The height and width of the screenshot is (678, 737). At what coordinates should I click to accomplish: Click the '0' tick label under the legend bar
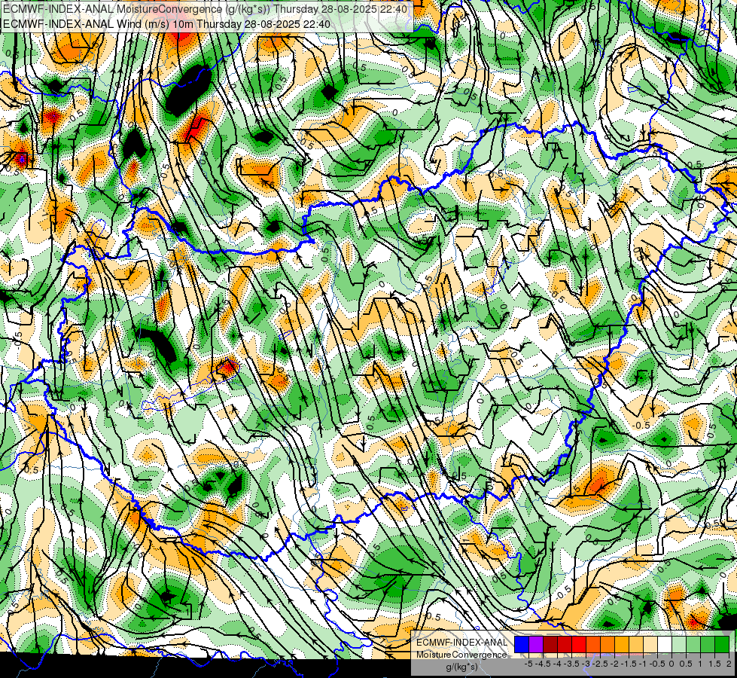[672, 664]
